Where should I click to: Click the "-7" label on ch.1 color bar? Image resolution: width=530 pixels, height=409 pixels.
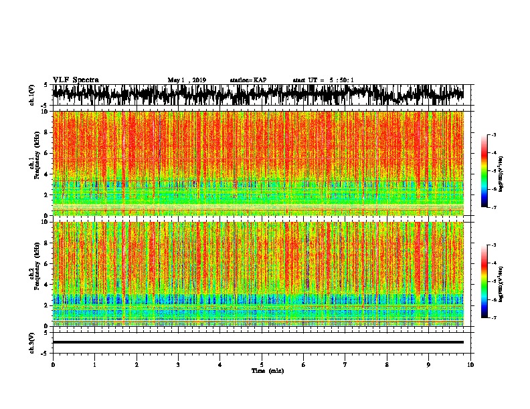point(493,207)
